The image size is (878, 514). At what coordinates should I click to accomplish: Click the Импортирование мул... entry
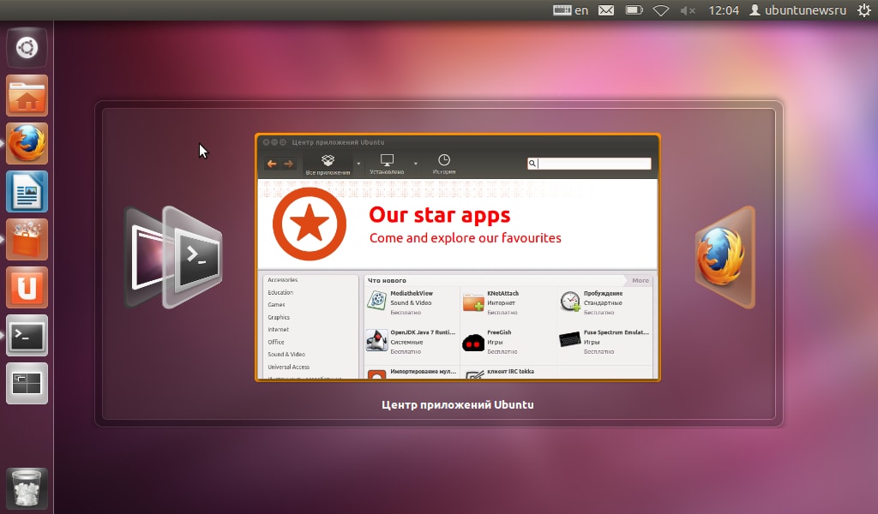424,372
